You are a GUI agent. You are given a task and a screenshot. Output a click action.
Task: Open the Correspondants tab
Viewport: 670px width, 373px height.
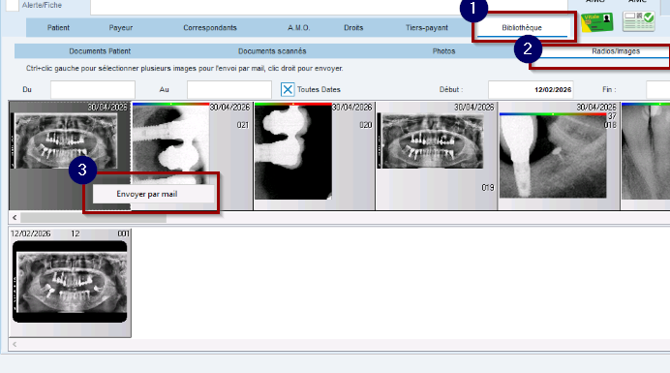tap(210, 28)
